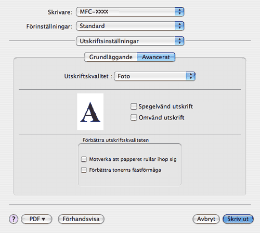The width and height of the screenshot is (260, 233).
Task: Cancel with the Avbryt button
Action: click(206, 219)
